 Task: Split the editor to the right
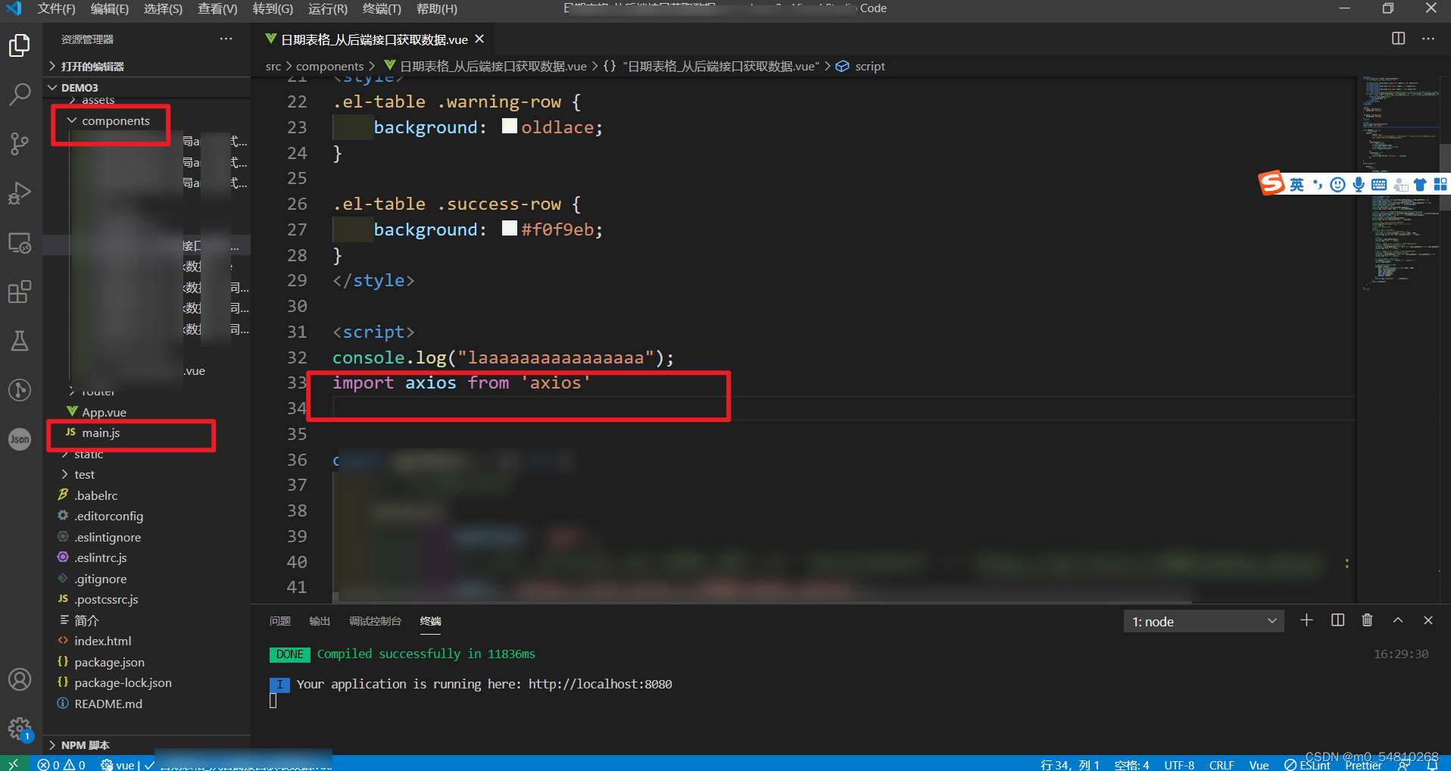pyautogui.click(x=1398, y=39)
